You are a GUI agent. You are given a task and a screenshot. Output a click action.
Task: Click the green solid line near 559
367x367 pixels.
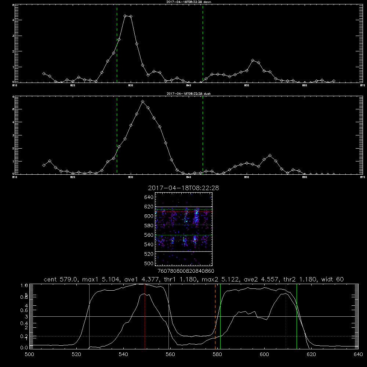(168, 316)
